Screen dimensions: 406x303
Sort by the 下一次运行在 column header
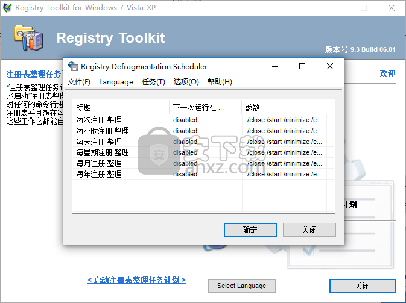pos(206,107)
